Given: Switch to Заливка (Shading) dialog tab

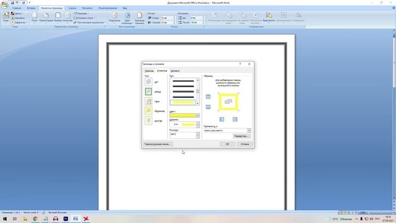Looking at the screenshot, I should pos(175,71).
